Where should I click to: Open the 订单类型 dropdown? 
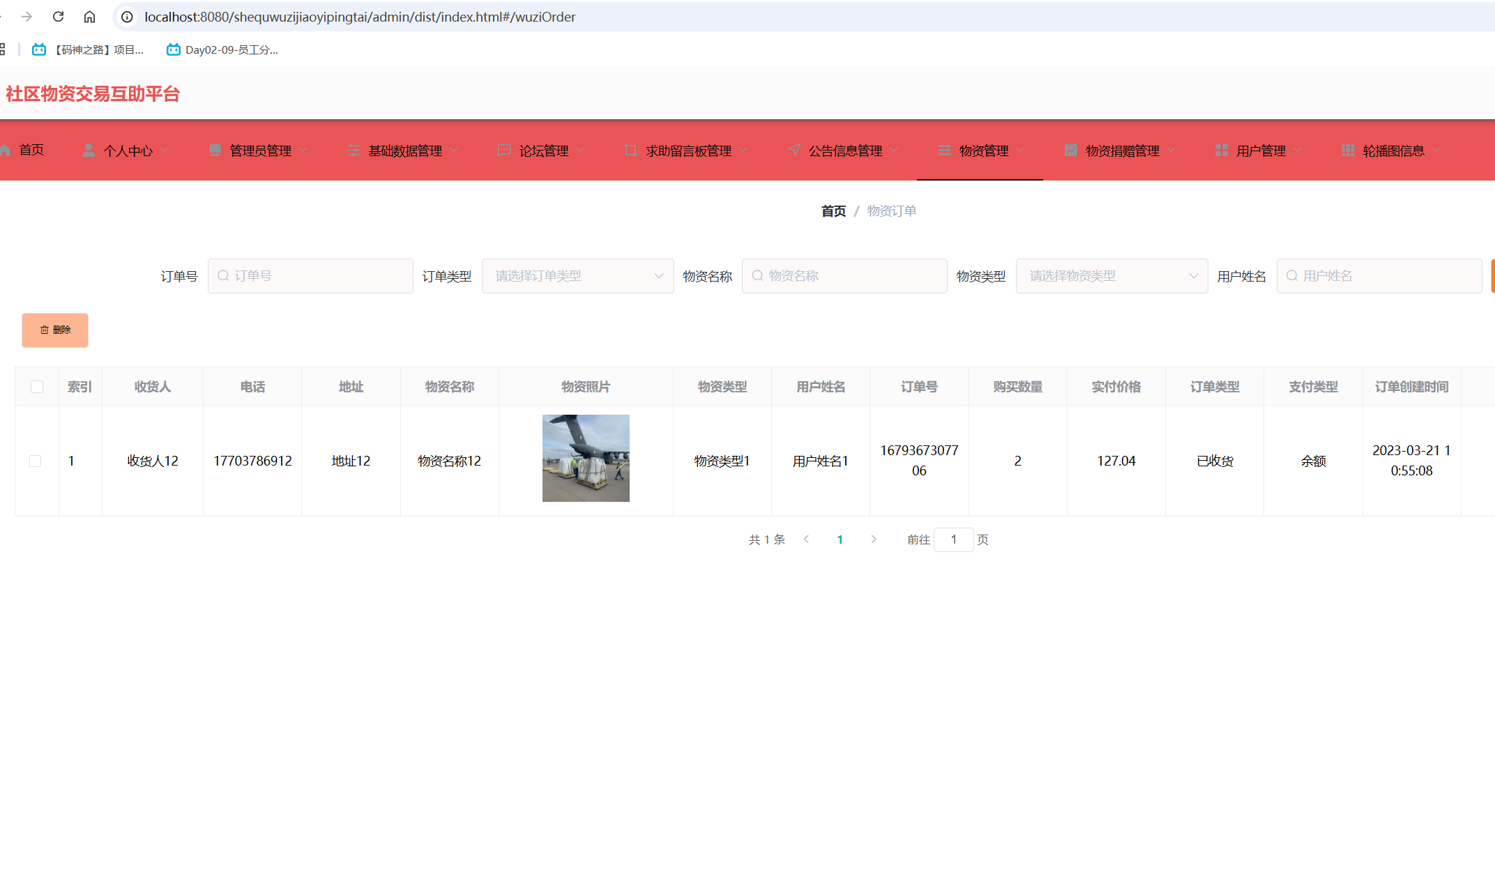click(577, 276)
